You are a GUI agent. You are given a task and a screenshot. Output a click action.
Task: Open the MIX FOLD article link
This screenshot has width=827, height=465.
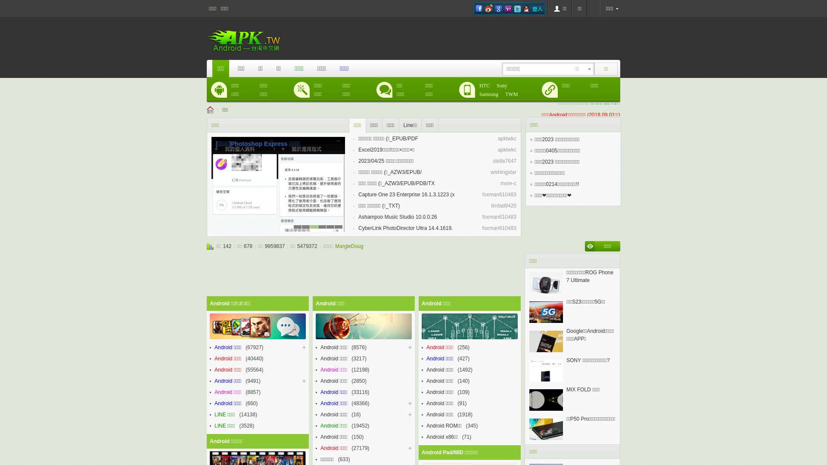coord(583,390)
